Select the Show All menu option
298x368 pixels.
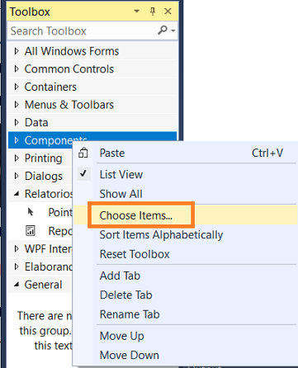click(x=121, y=194)
